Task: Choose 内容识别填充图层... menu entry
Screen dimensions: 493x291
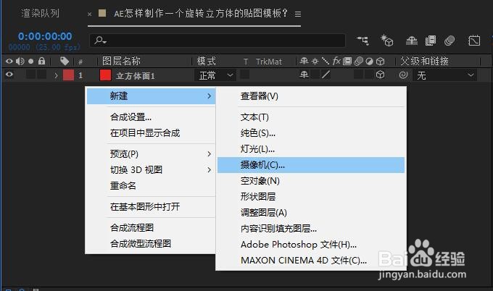Action: tap(311, 229)
